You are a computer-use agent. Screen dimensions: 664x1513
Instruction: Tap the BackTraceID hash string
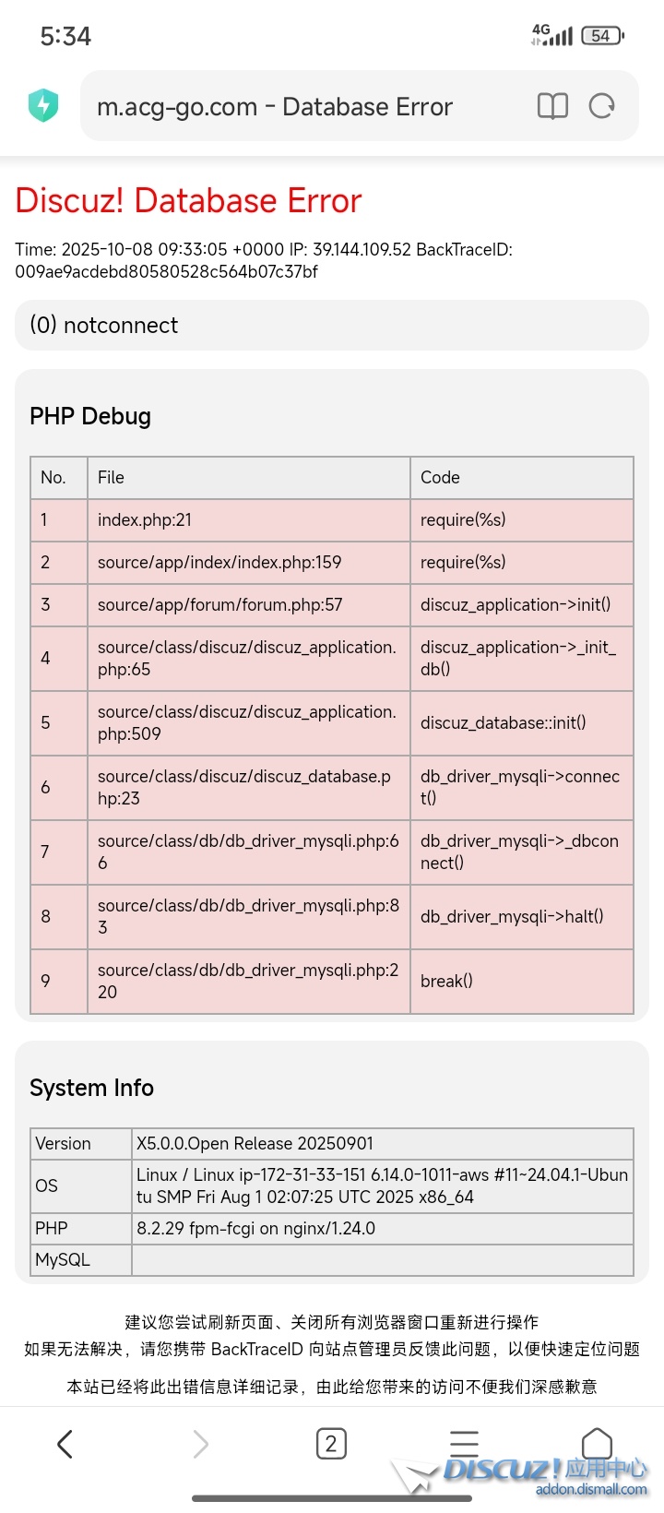point(166,272)
